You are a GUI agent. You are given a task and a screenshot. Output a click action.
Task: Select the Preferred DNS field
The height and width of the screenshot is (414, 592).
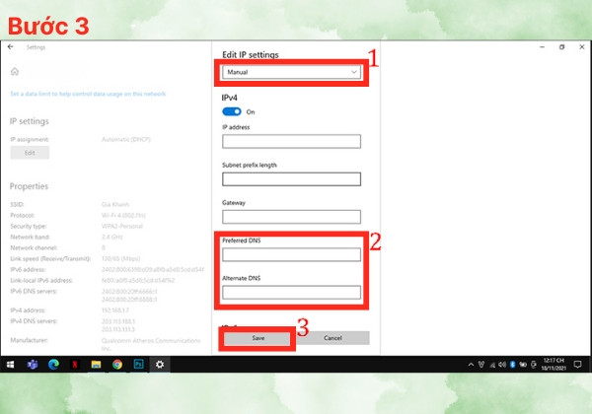(291, 254)
